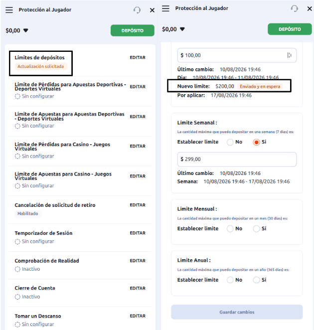Edit Cierre de Cuenta setting
Image resolution: width=314 pixels, height=330 pixels.
click(138, 288)
